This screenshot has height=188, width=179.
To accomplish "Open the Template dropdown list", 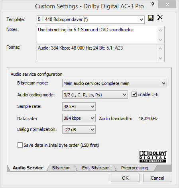I will tap(141, 20).
